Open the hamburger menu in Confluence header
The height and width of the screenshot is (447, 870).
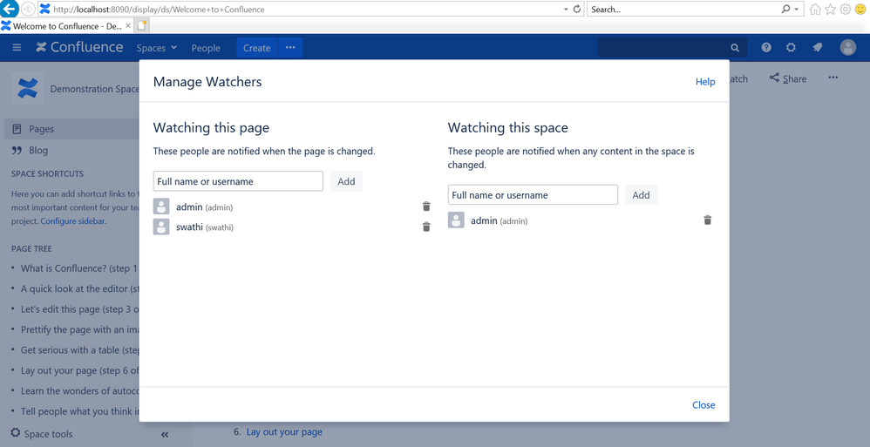point(17,48)
